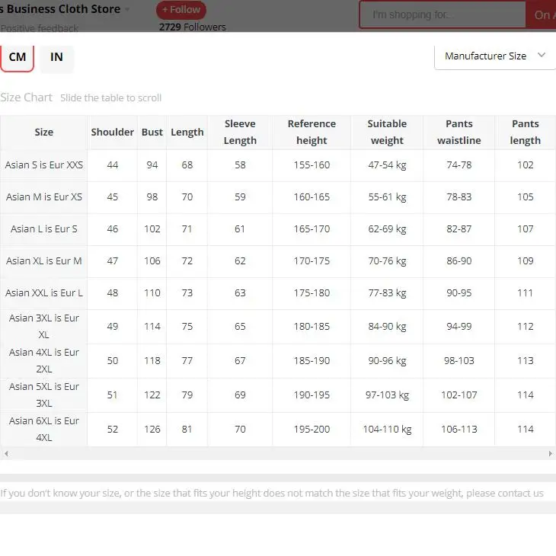The width and height of the screenshot is (556, 556).
Task: Click the Suitable weight column header
Action: [387, 133]
